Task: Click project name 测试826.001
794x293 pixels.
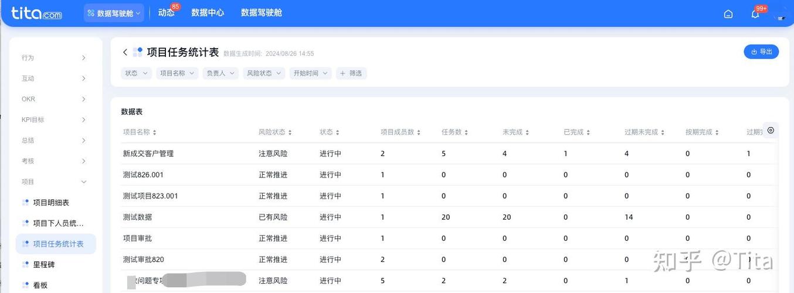Action: coord(143,175)
